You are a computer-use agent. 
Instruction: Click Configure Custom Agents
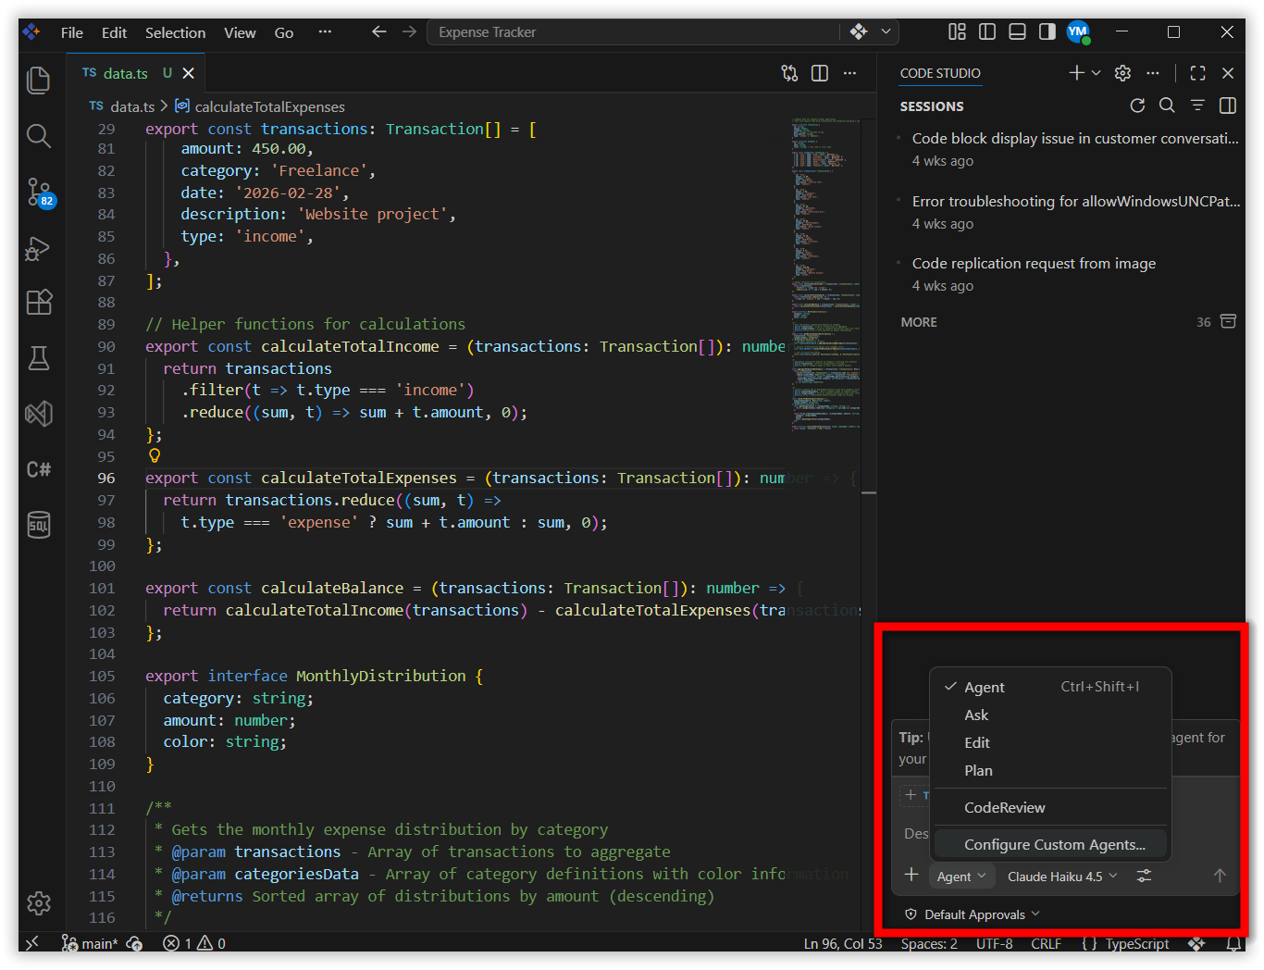tap(1051, 845)
